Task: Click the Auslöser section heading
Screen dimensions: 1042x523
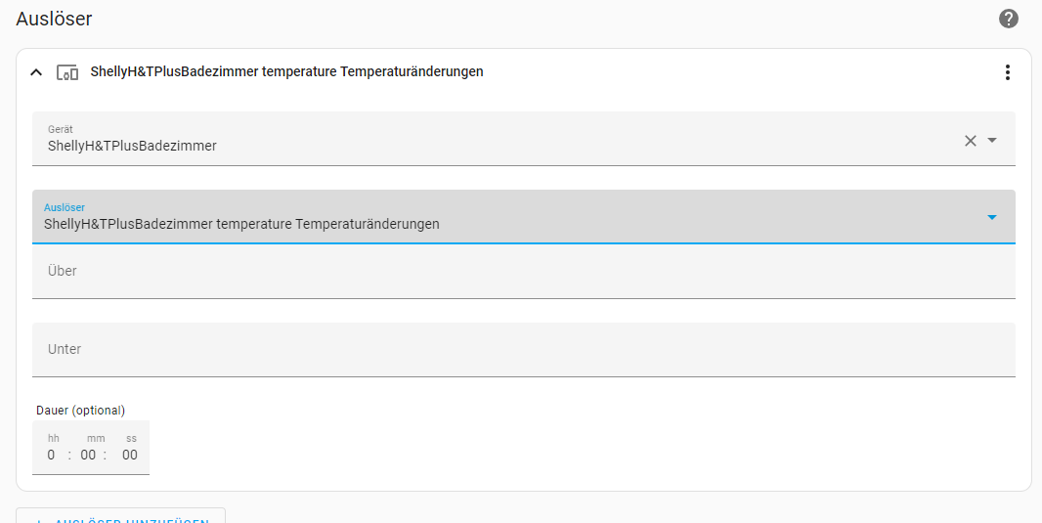Action: pyautogui.click(x=54, y=19)
